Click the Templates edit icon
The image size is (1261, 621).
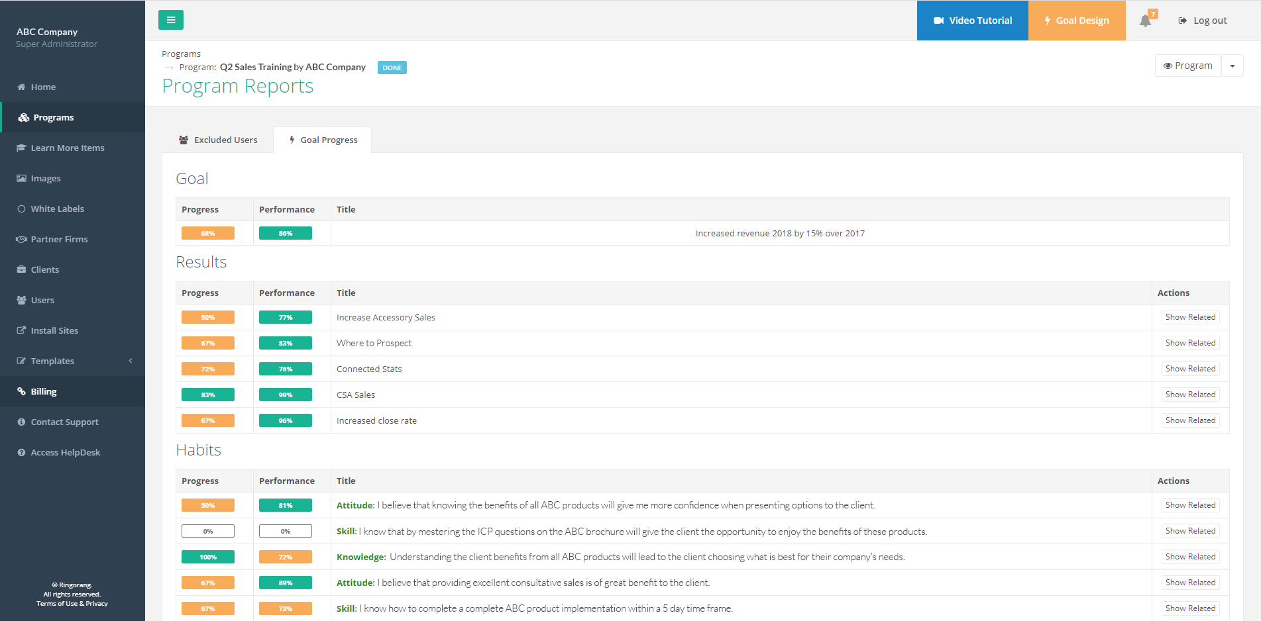21,361
